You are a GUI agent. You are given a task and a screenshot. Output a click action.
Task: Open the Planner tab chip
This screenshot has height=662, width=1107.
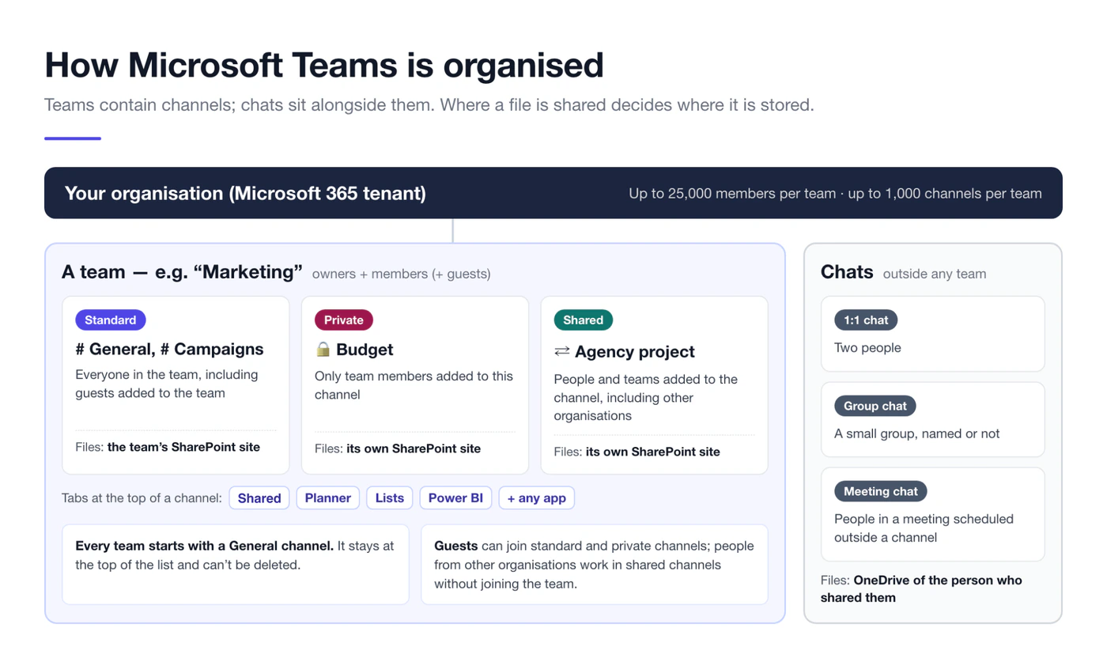328,497
